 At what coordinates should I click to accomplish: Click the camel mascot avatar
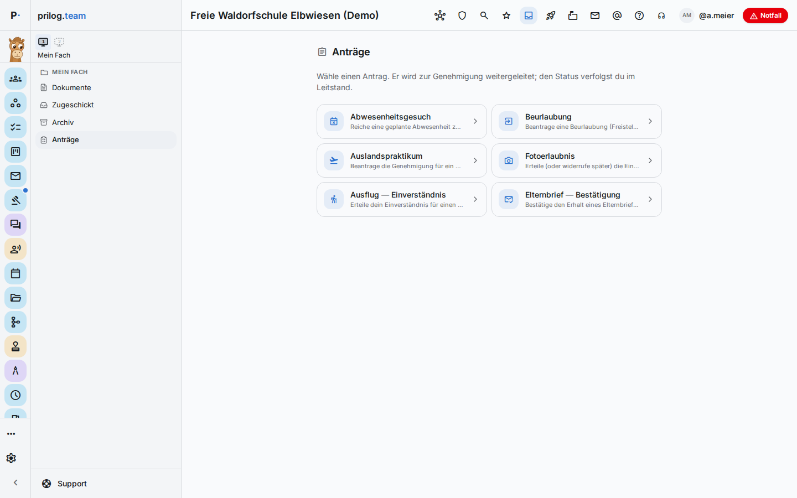(x=17, y=49)
